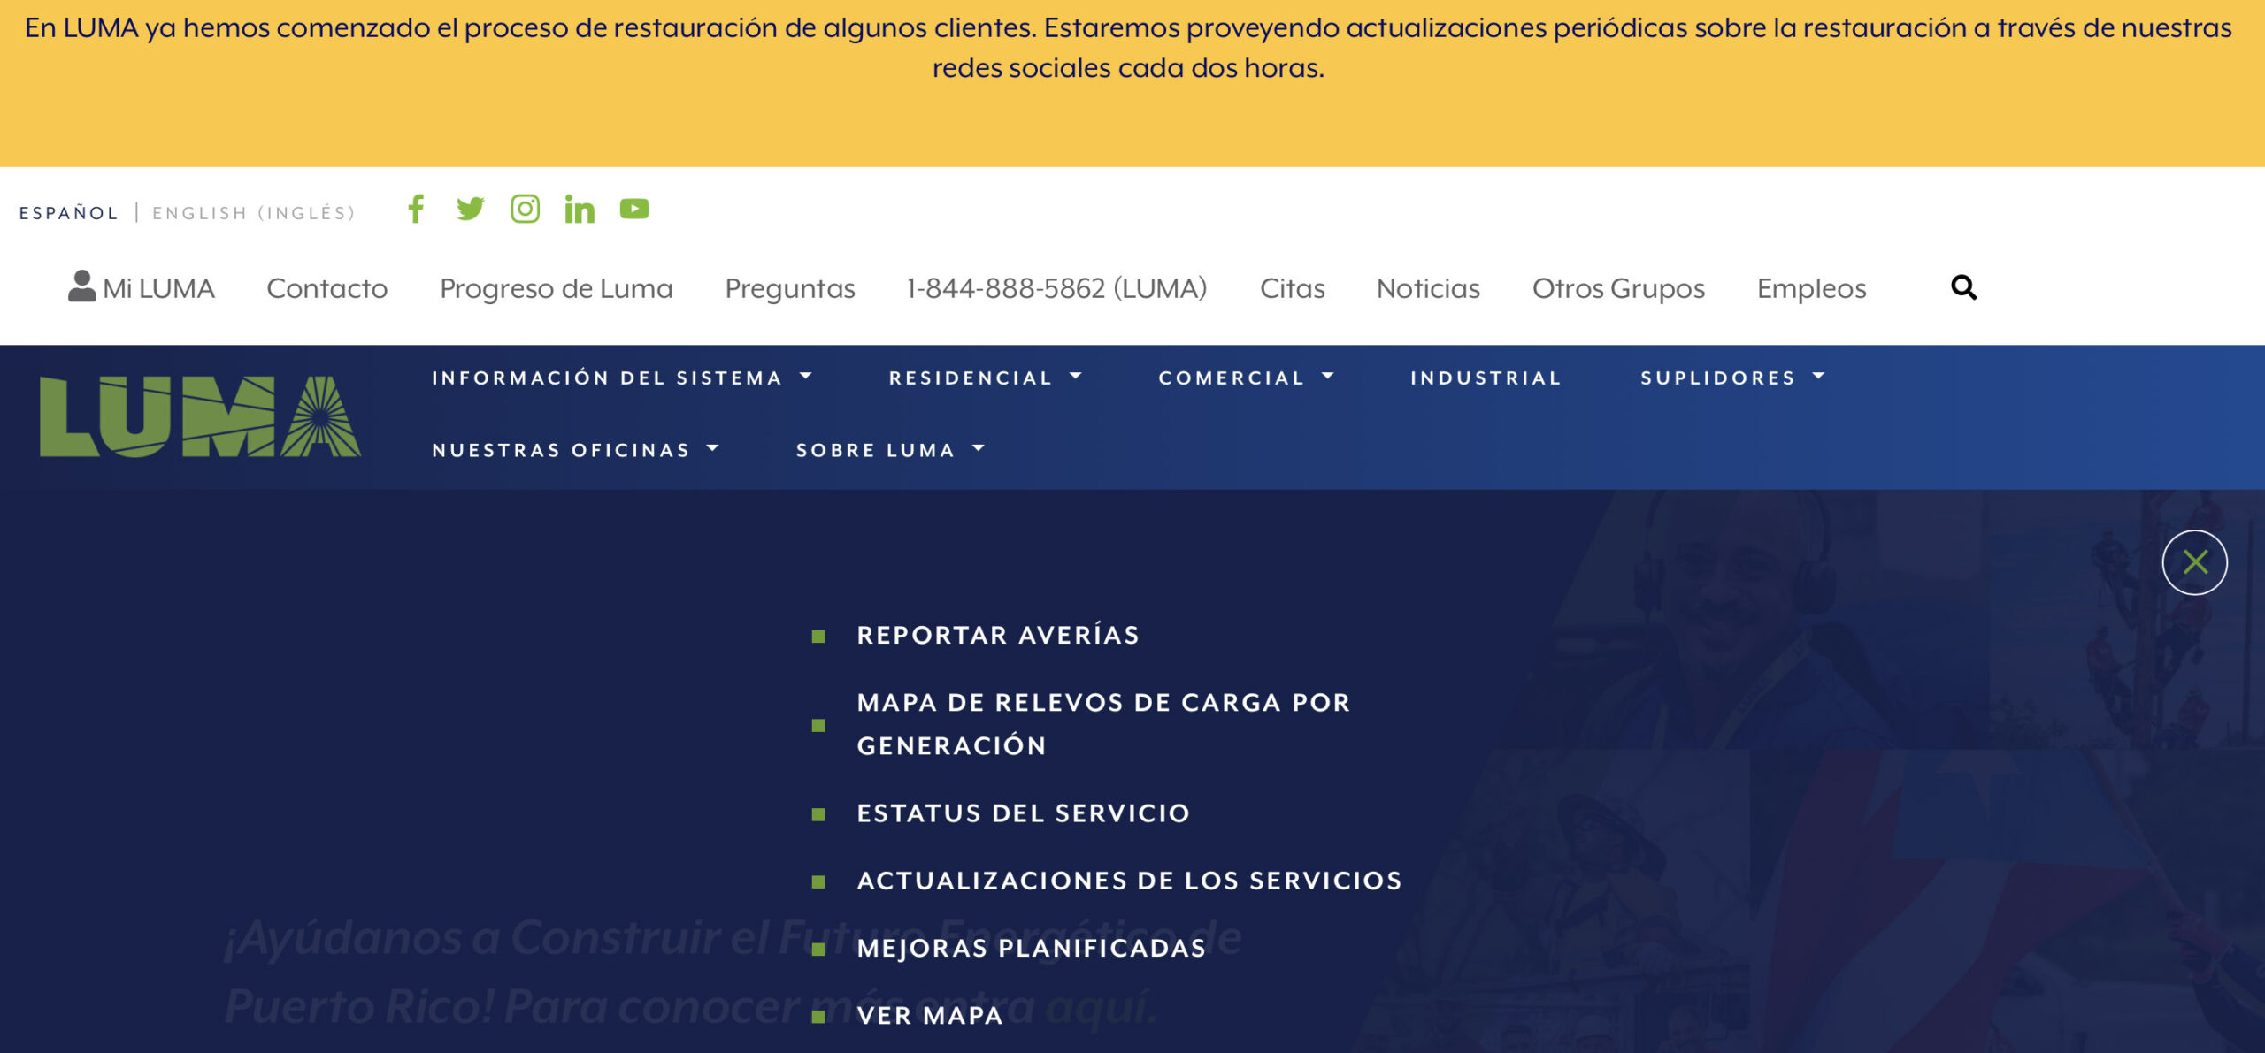This screenshot has width=2265, height=1053.
Task: Expand the Suplidores dropdown menu
Action: 1731,378
